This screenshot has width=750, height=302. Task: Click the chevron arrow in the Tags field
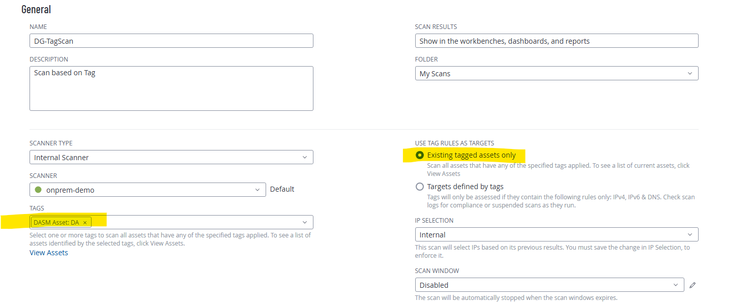coord(305,222)
